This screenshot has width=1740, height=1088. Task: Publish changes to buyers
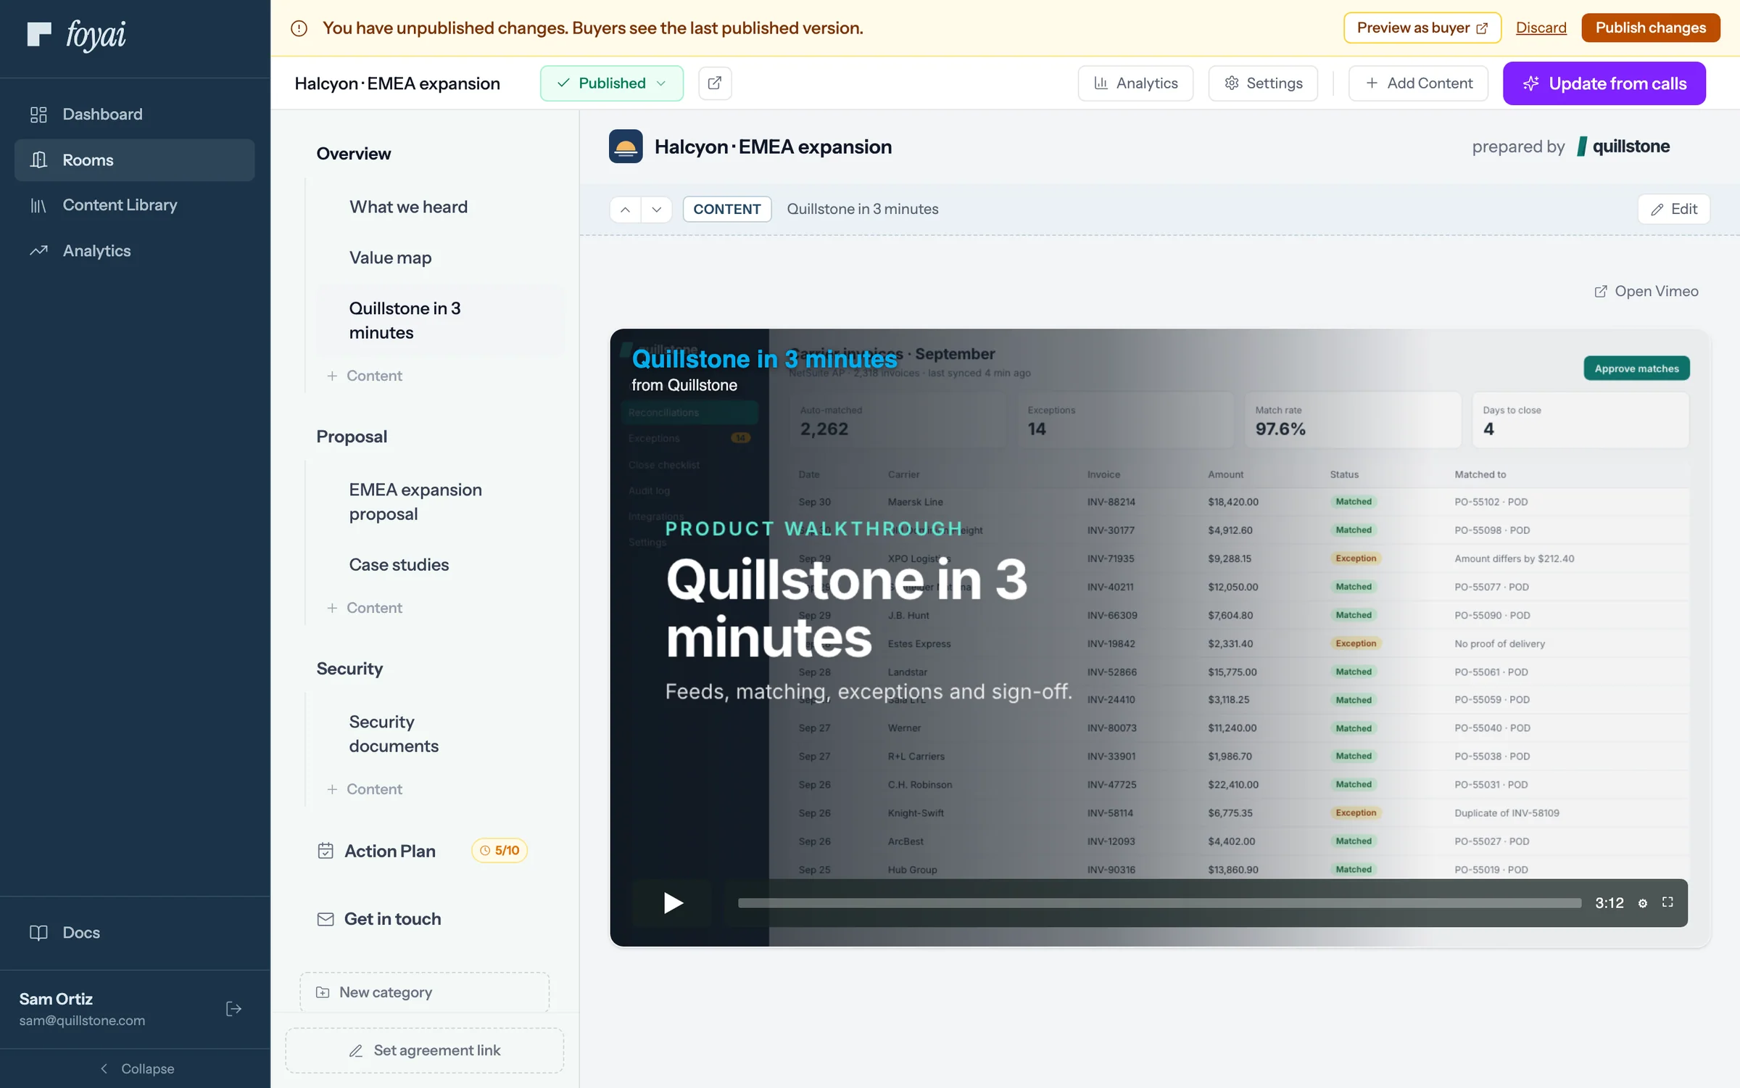pyautogui.click(x=1651, y=28)
